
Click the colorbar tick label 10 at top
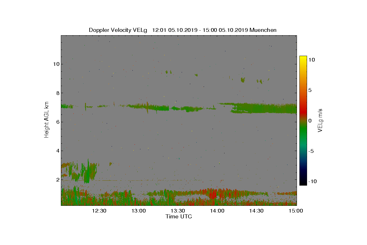312,60
